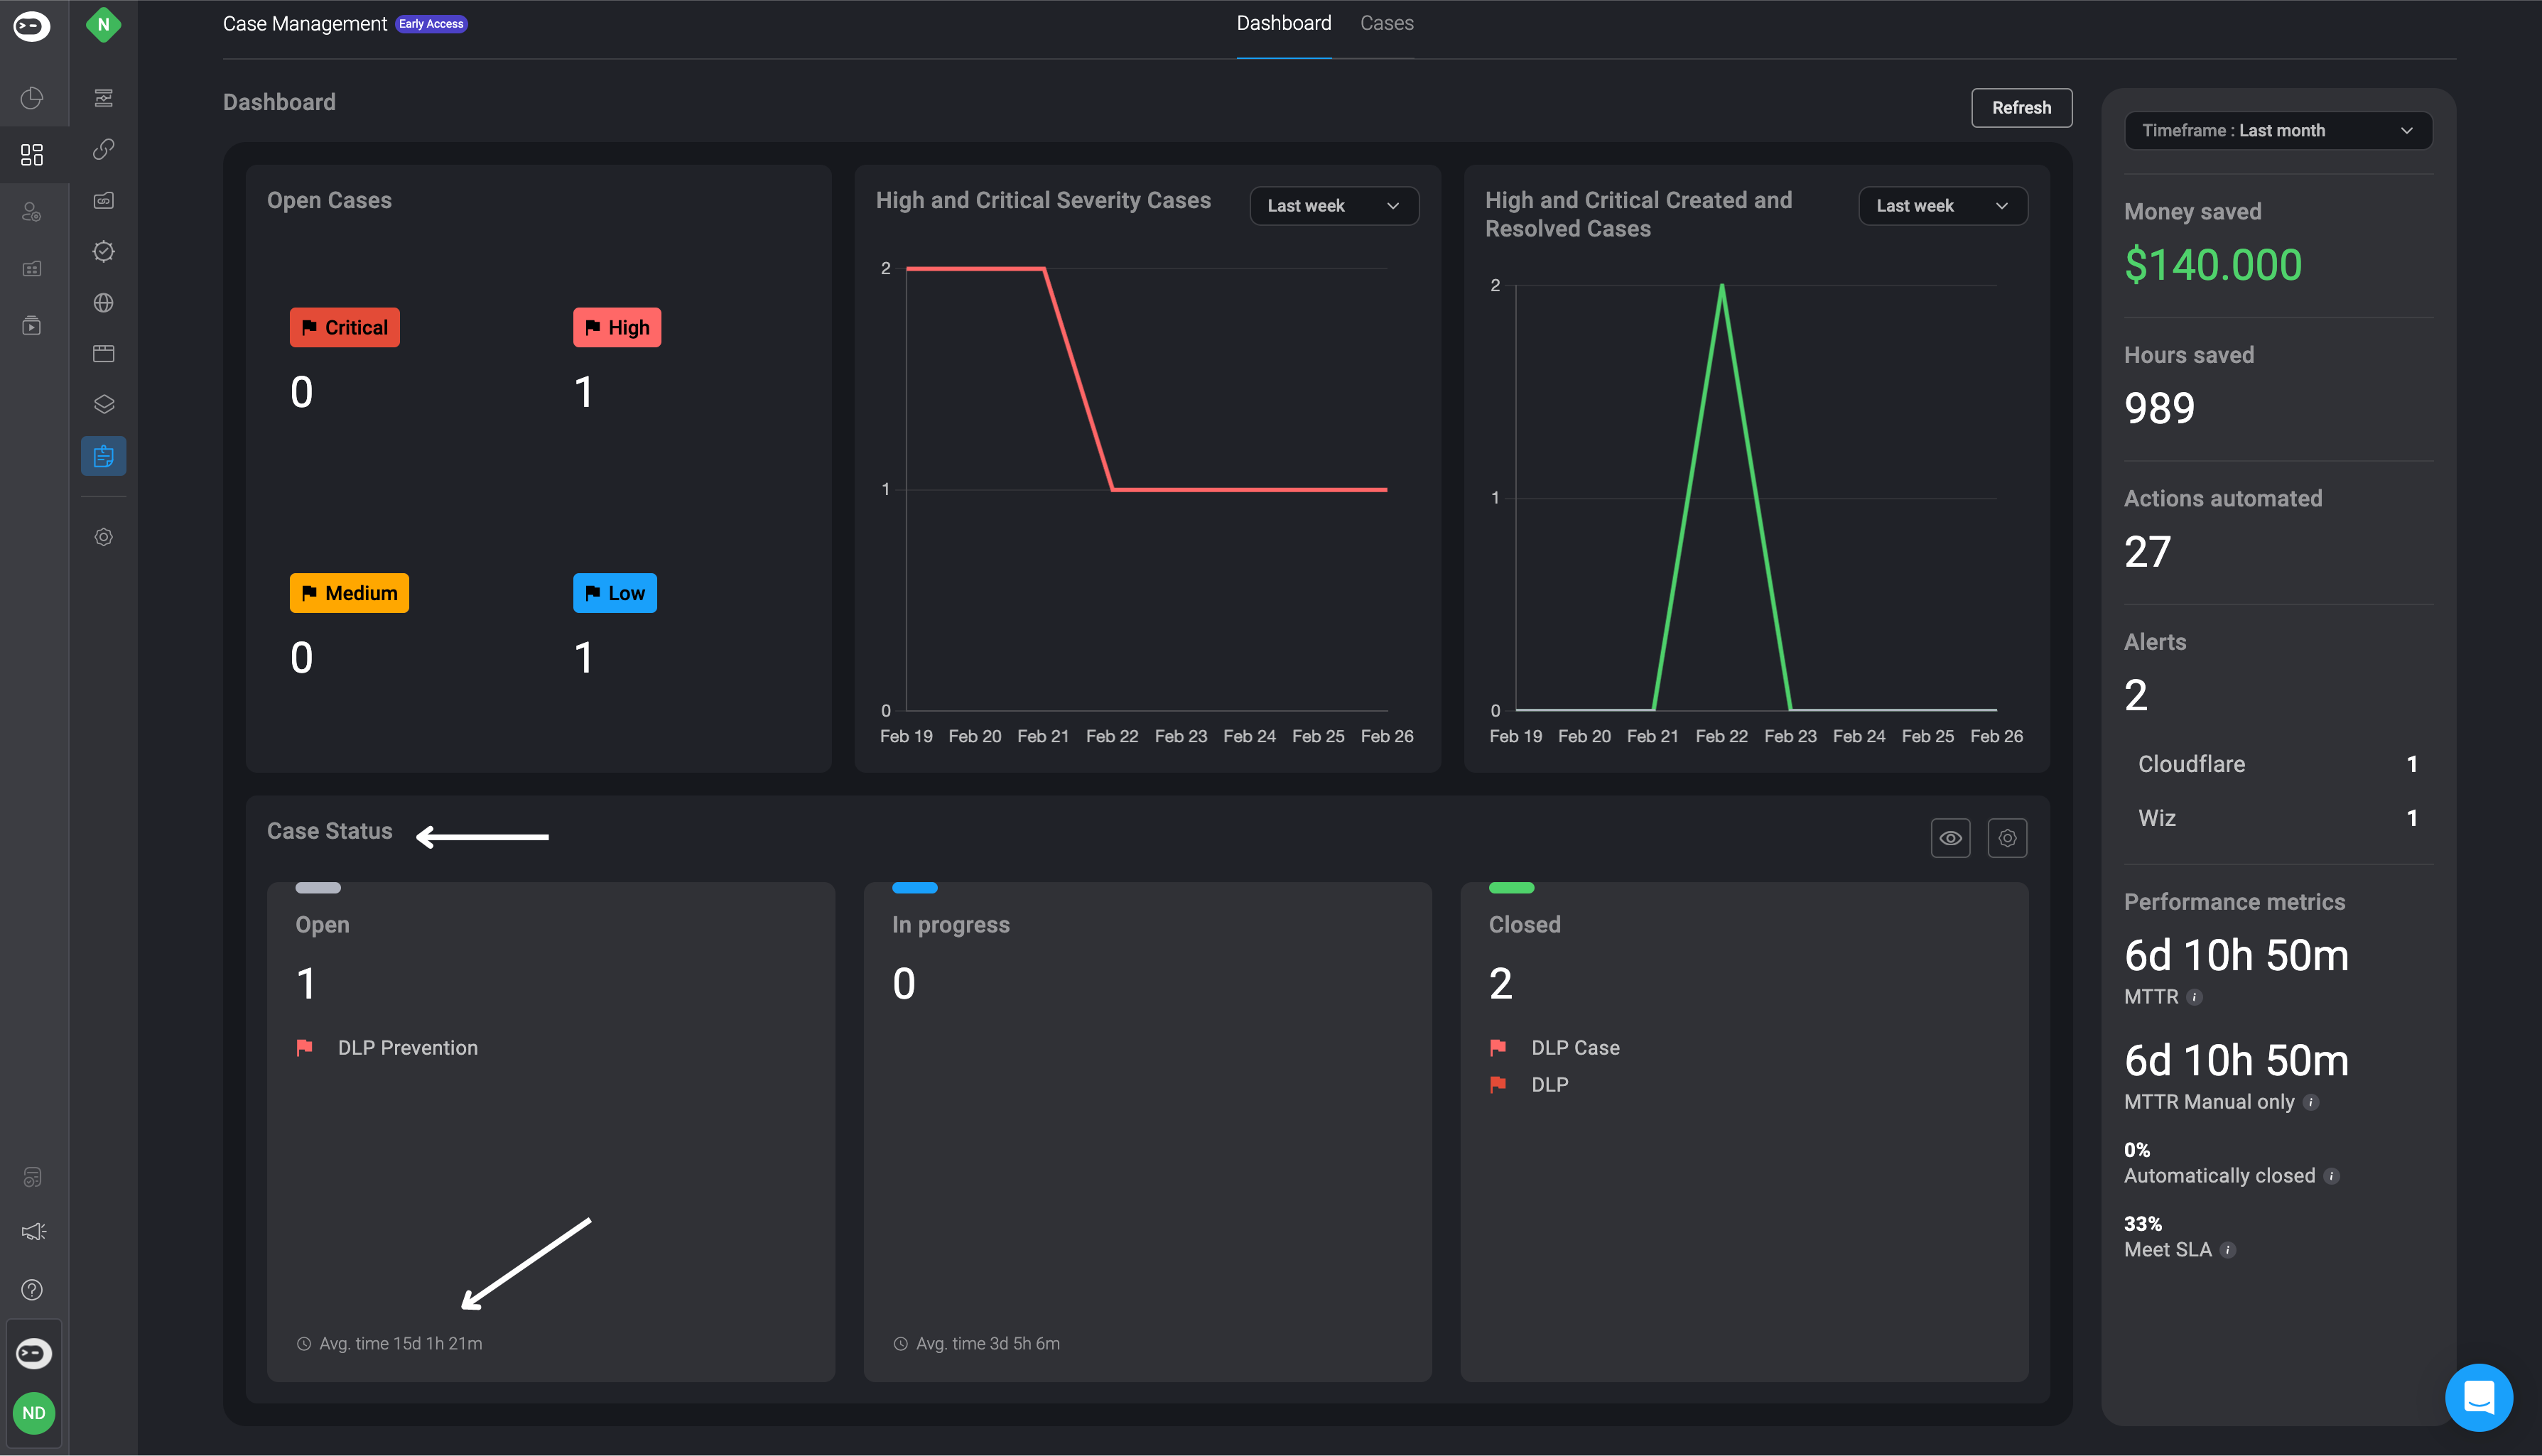
Task: Select the highlighted case management clipboard icon
Action: [x=103, y=456]
